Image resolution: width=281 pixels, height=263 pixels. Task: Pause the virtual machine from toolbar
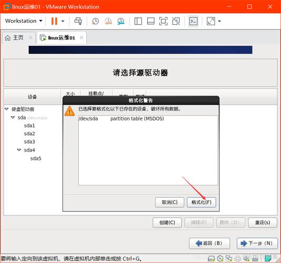coord(54,21)
